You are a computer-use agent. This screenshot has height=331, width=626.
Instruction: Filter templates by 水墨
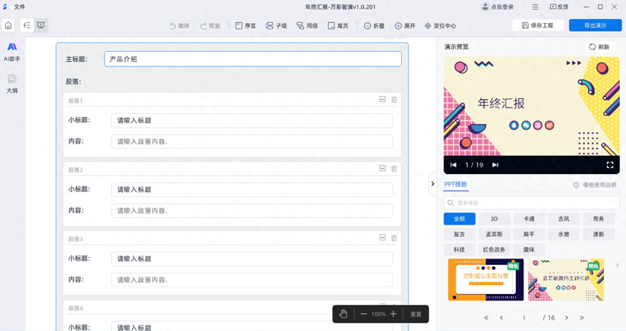564,234
